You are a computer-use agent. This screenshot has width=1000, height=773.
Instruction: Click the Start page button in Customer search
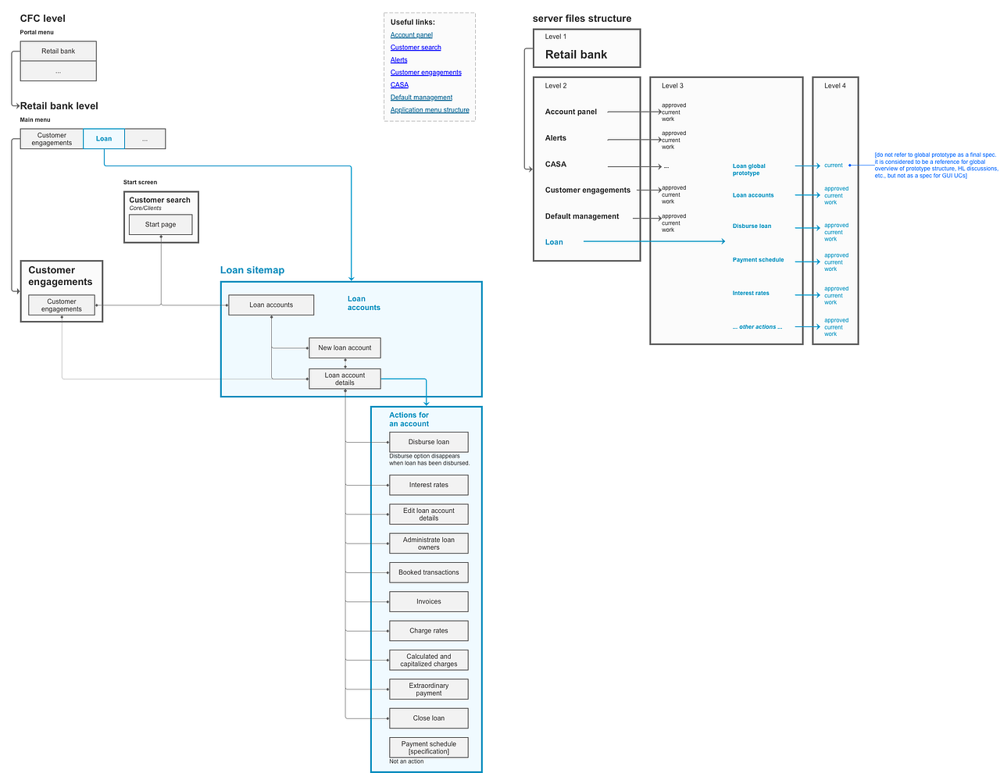click(160, 223)
